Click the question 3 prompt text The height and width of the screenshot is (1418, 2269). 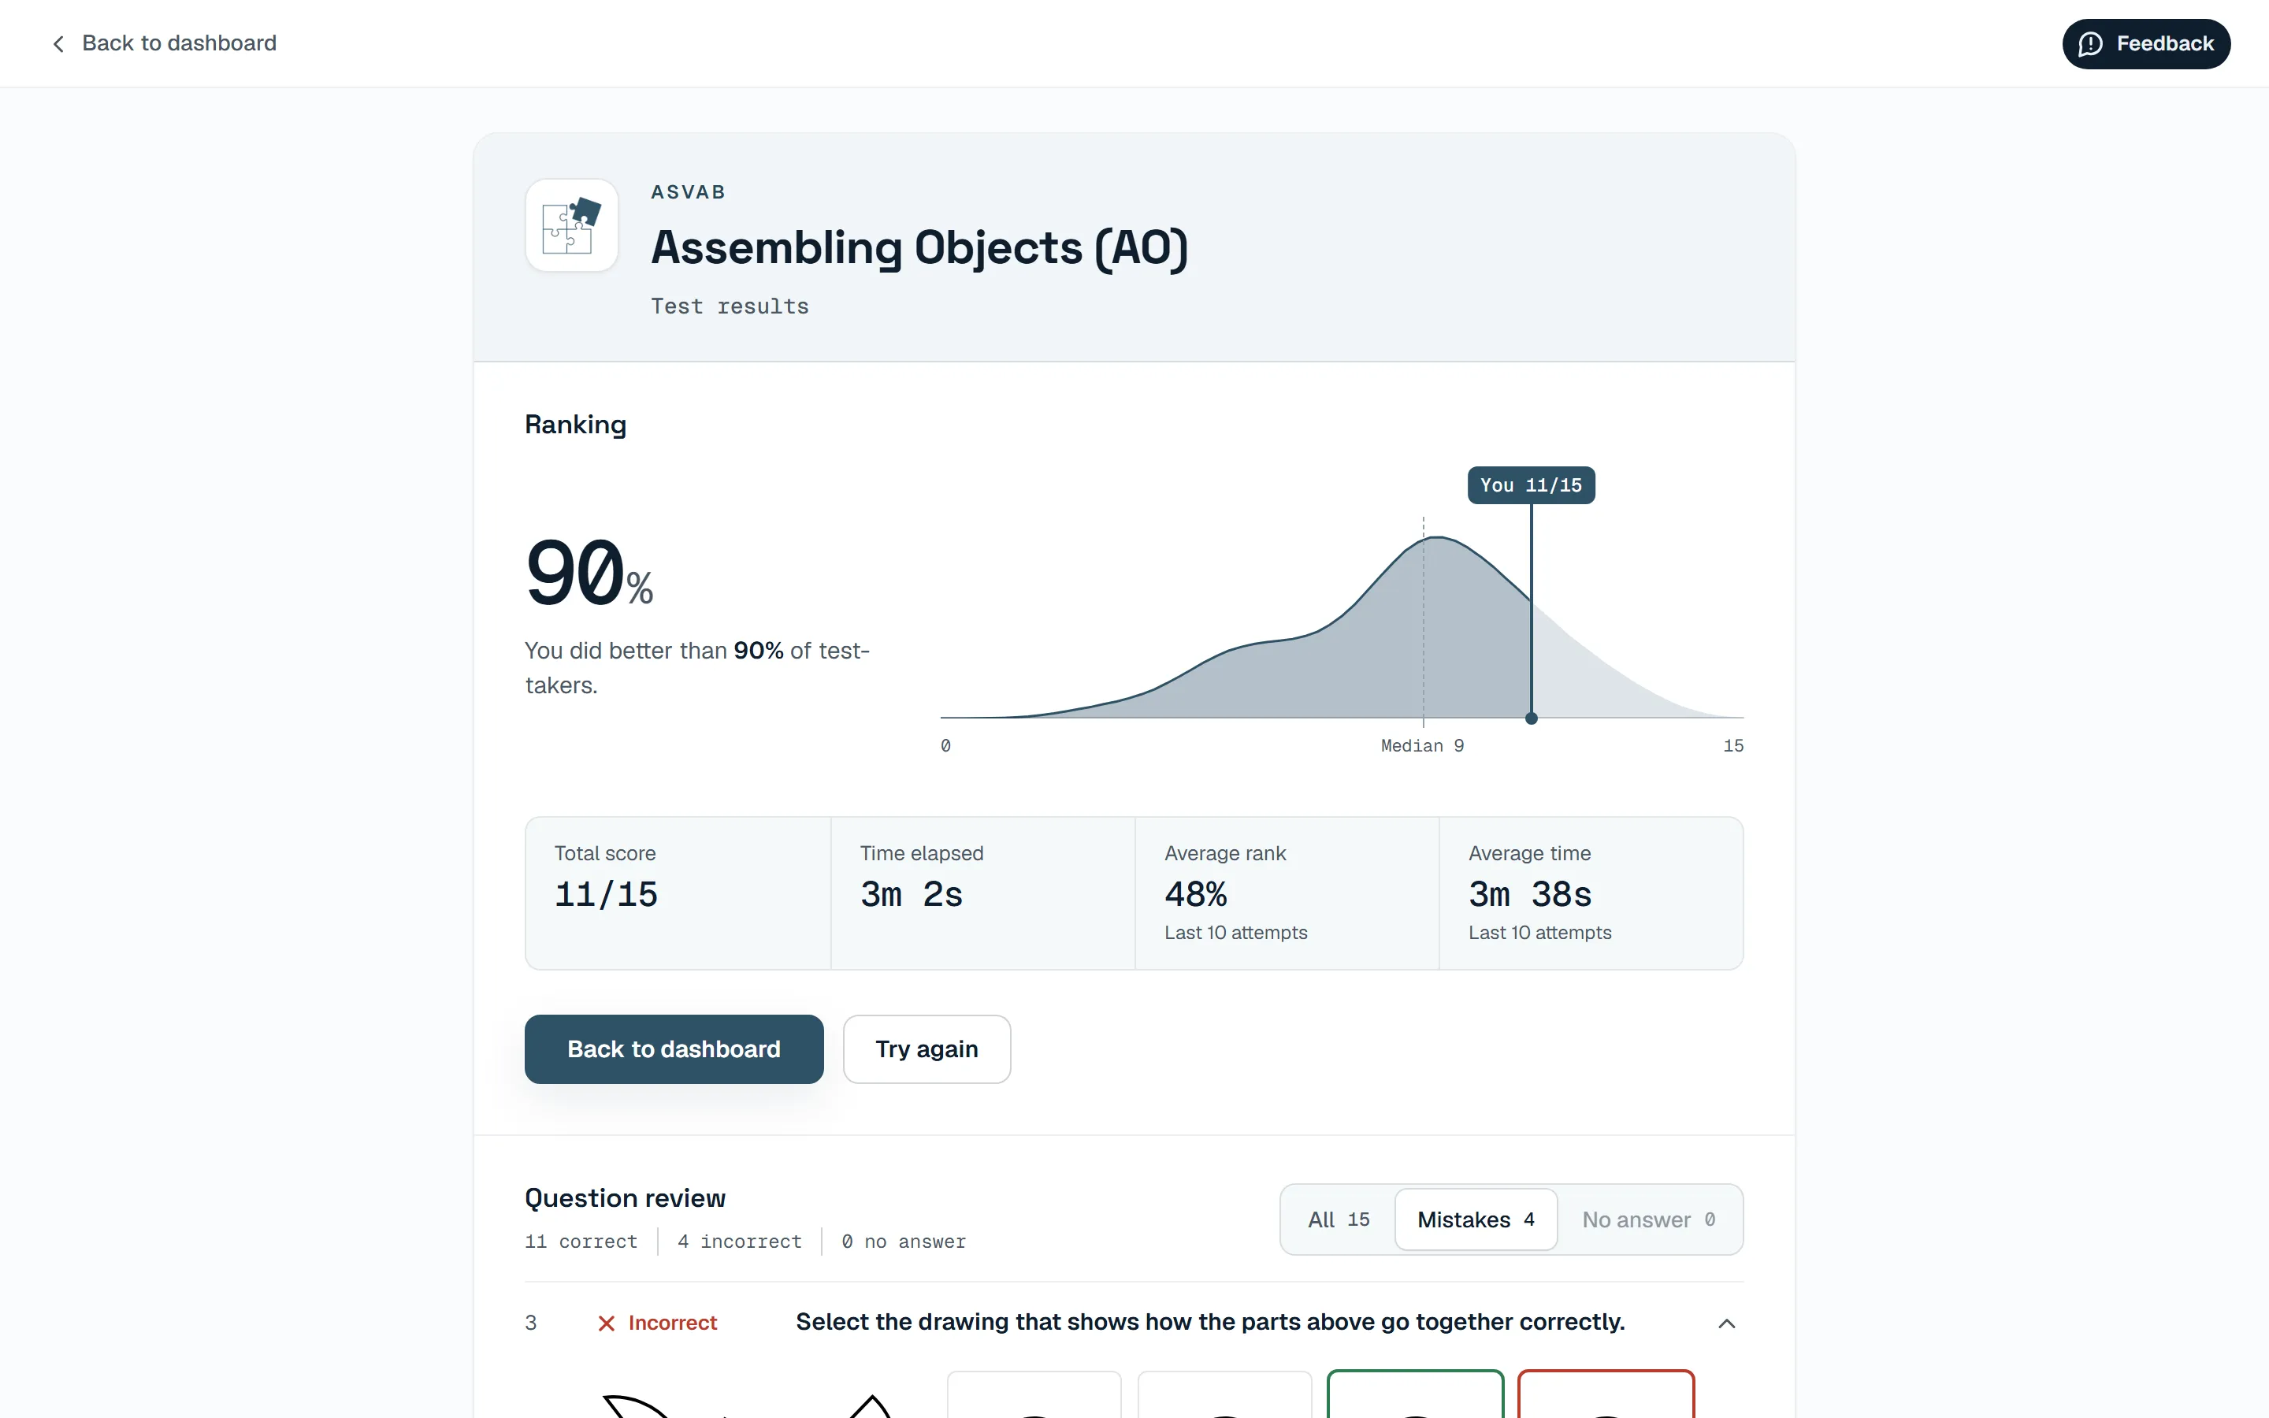point(1209,1323)
